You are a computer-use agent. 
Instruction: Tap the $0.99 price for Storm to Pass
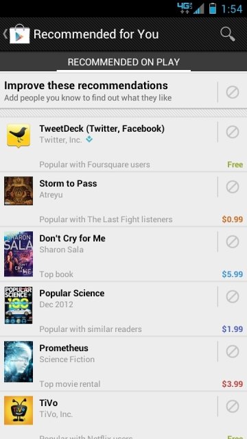point(233,219)
